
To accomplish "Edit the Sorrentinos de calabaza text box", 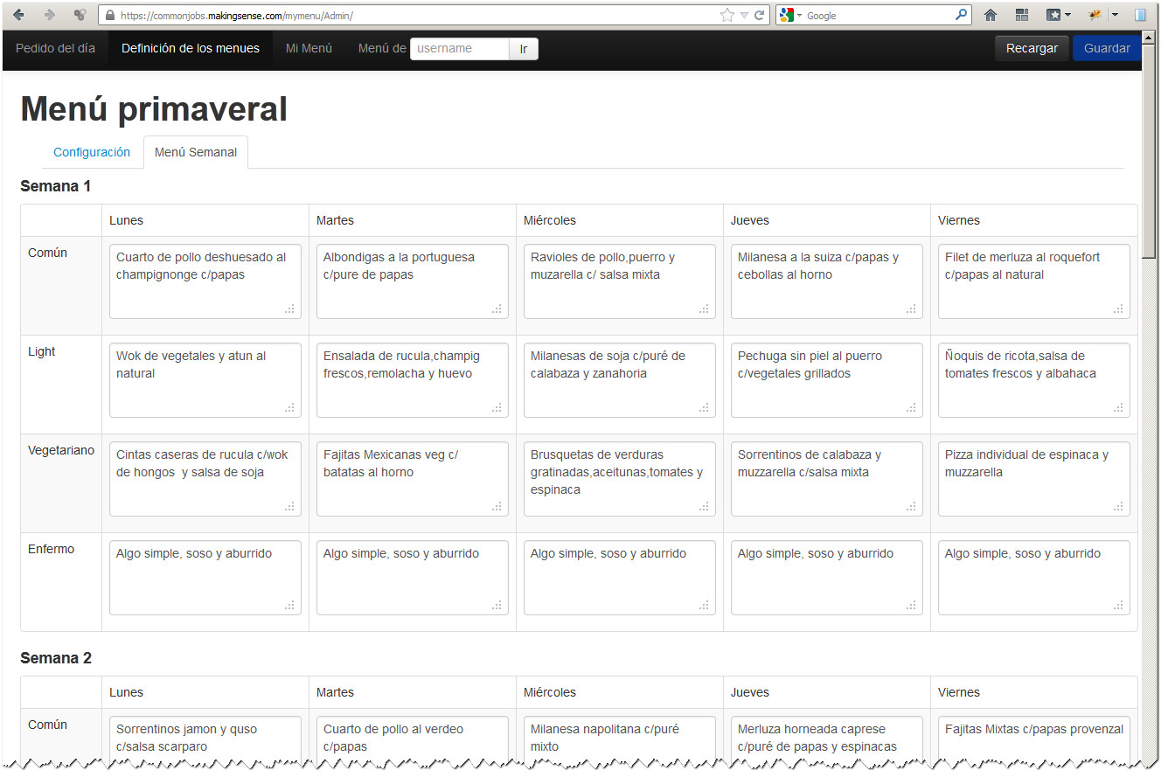I will (826, 479).
